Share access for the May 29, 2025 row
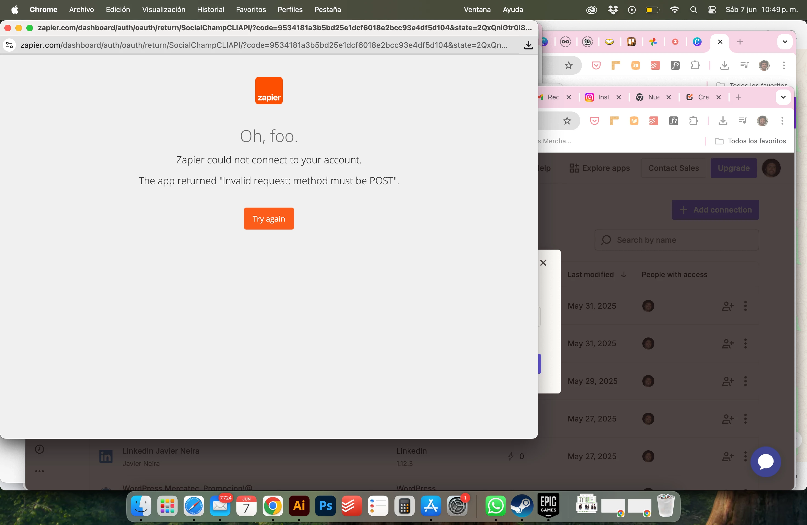Image resolution: width=807 pixels, height=525 pixels. click(728, 381)
